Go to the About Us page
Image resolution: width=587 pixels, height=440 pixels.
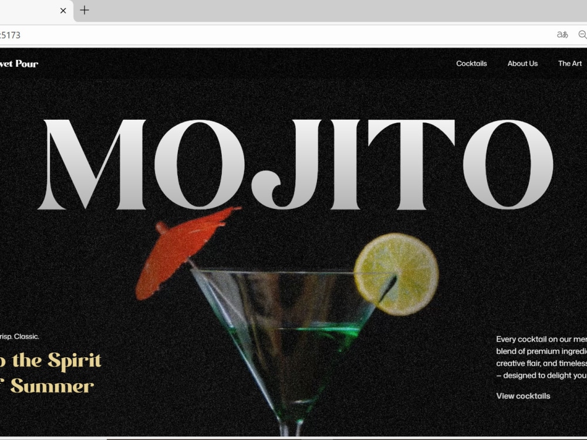[x=522, y=63]
